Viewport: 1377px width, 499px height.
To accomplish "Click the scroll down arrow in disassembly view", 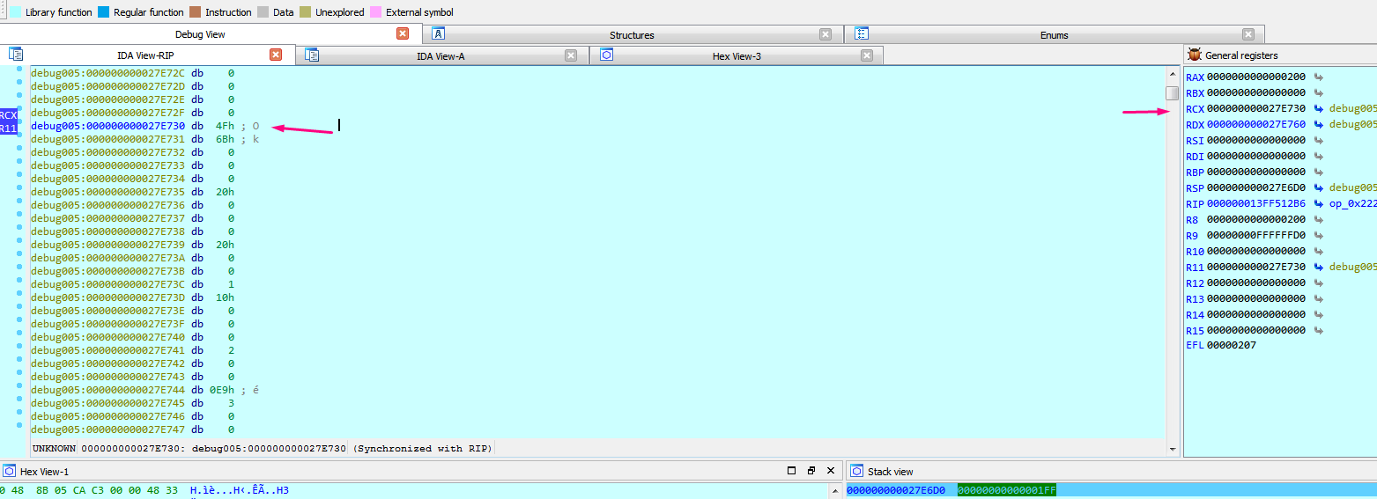I will tap(1172, 449).
